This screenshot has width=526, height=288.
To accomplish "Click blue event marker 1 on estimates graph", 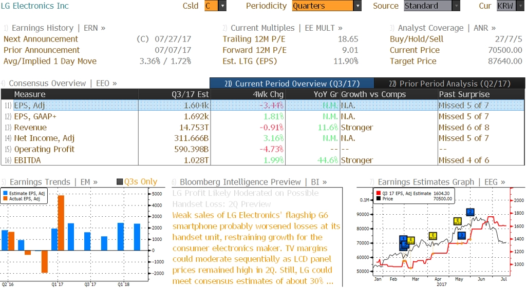I will (x=404, y=239).
